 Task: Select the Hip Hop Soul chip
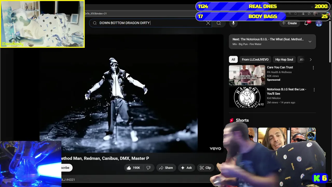pos(284,59)
